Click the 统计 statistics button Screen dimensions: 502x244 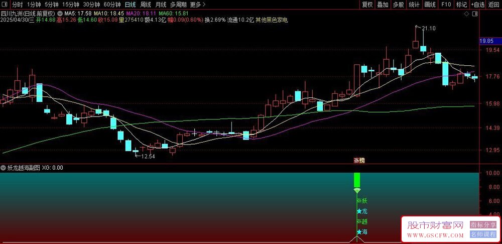[x=414, y=5]
